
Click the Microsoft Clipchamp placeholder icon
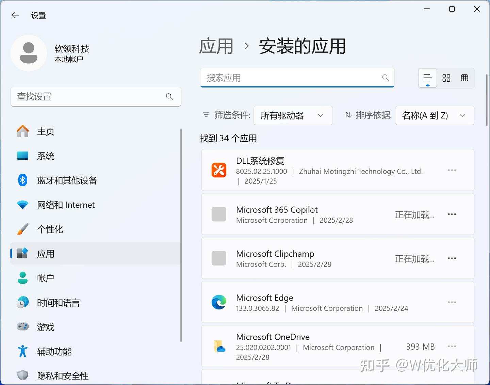coord(219,258)
